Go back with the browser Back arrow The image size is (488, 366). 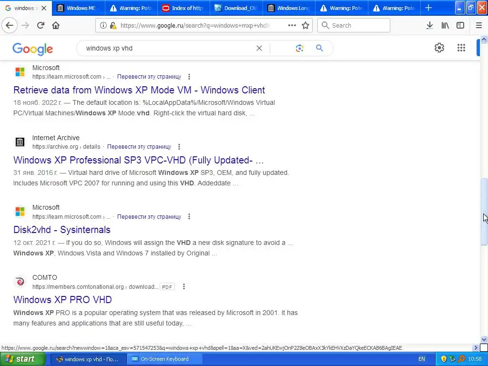click(x=10, y=25)
